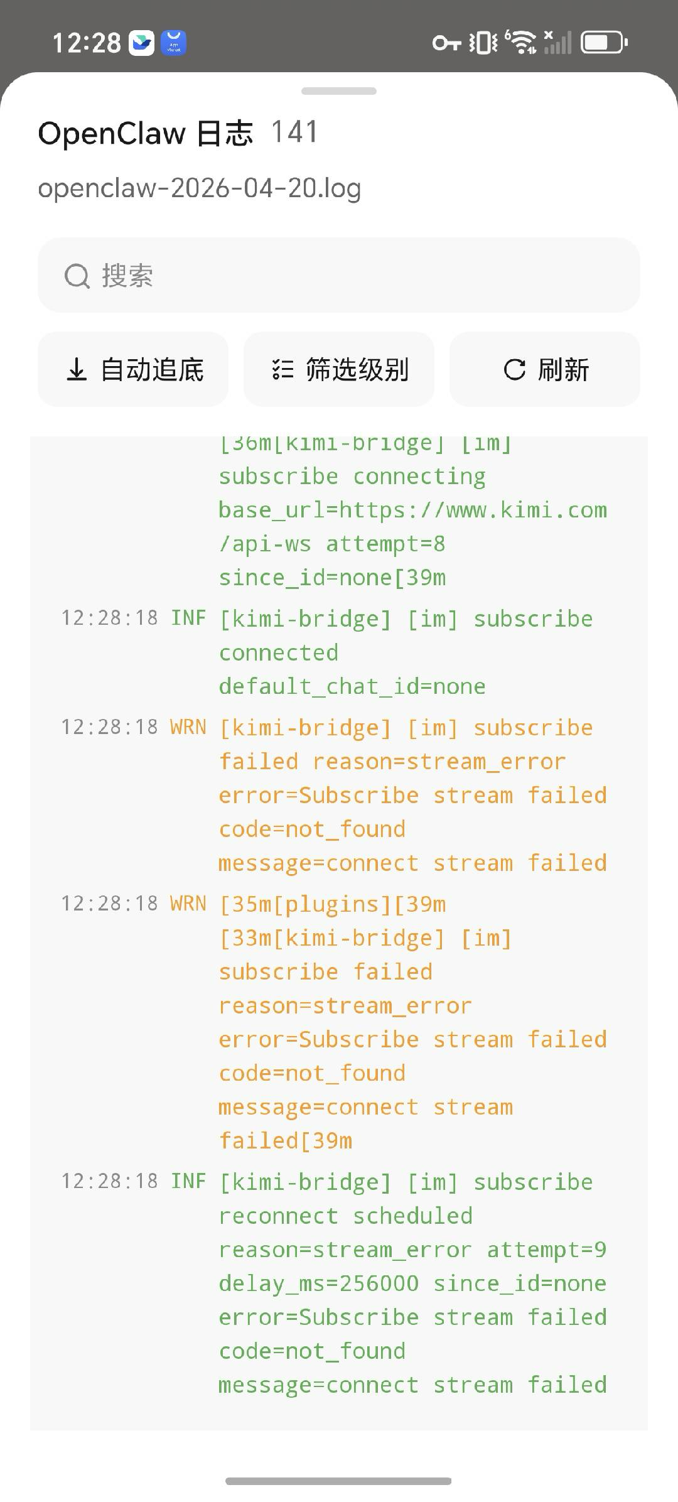Tap the search magnifier icon
Screen dimensions: 678x1502
77,276
